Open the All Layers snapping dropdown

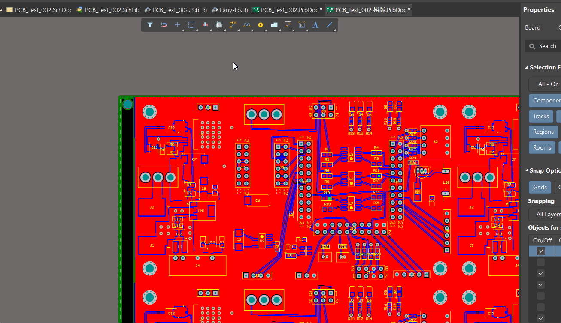coord(545,214)
